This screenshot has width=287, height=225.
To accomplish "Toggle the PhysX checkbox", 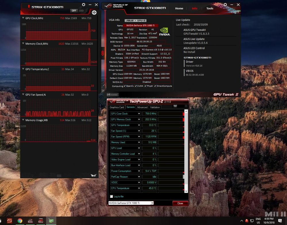I will point(145,86).
